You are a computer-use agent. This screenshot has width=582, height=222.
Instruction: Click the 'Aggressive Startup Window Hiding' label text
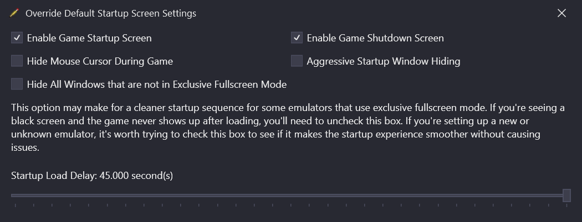tap(384, 61)
